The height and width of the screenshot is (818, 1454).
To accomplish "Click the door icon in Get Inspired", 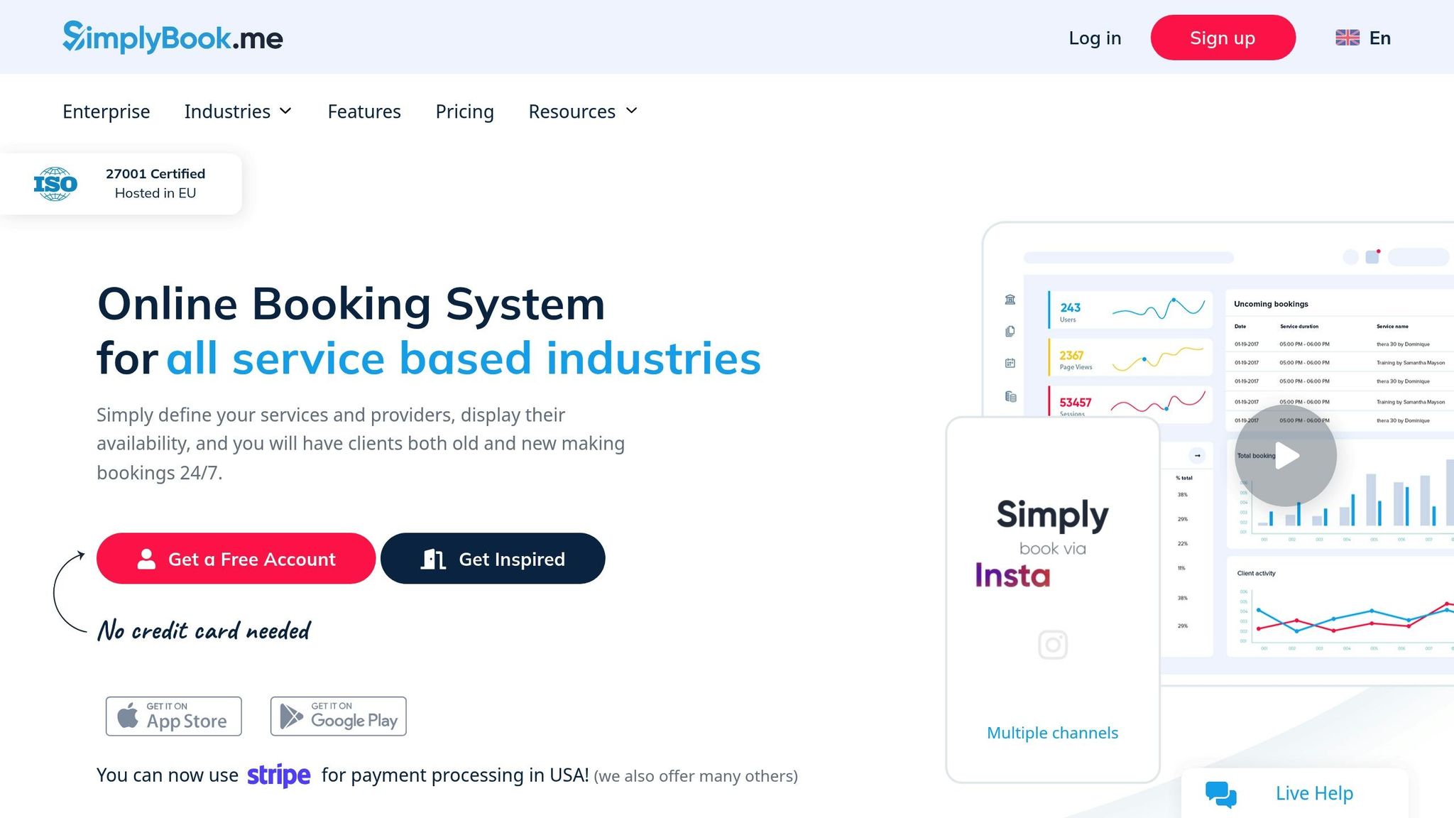I will point(433,559).
